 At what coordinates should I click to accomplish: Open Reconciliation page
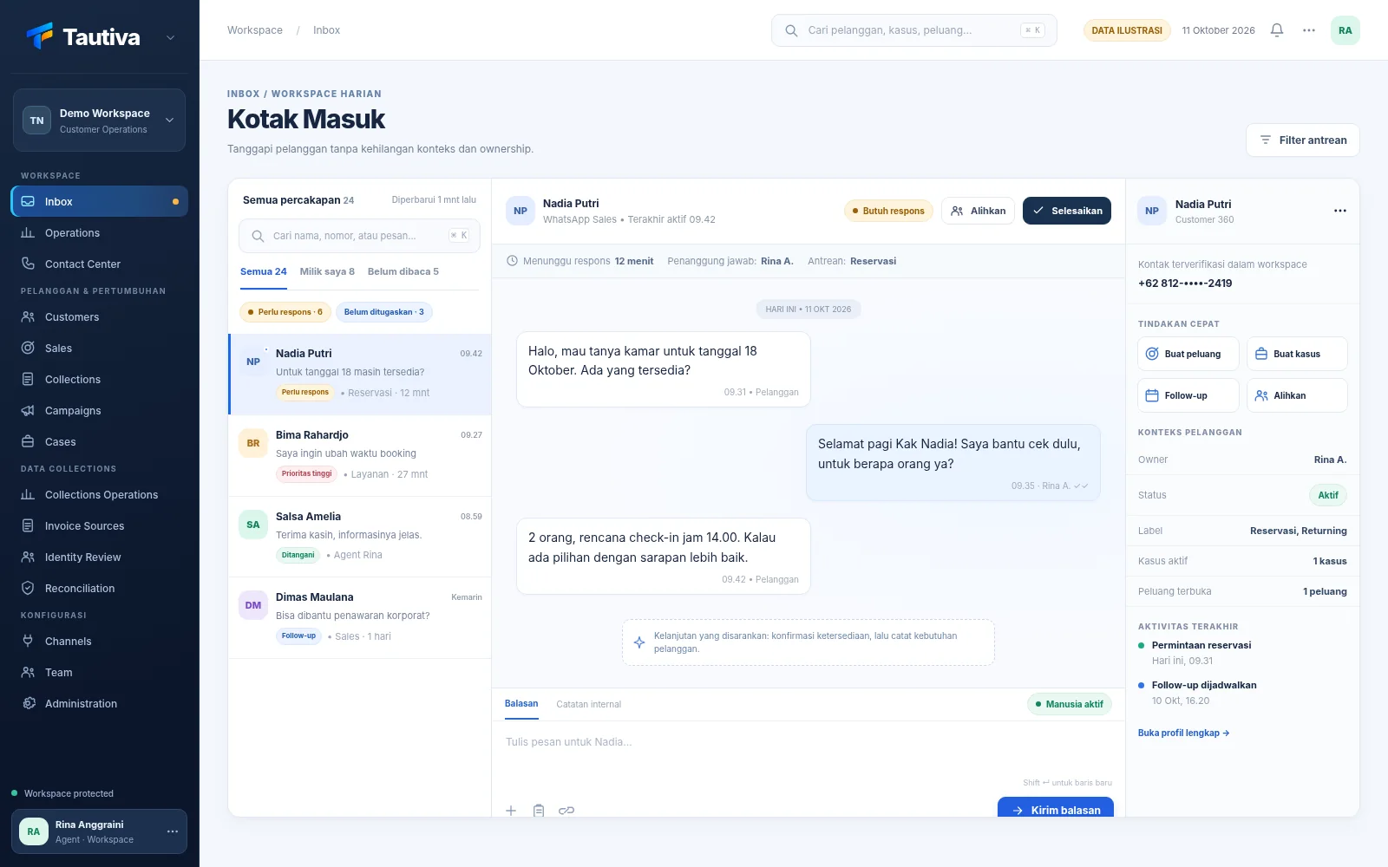click(x=100, y=588)
